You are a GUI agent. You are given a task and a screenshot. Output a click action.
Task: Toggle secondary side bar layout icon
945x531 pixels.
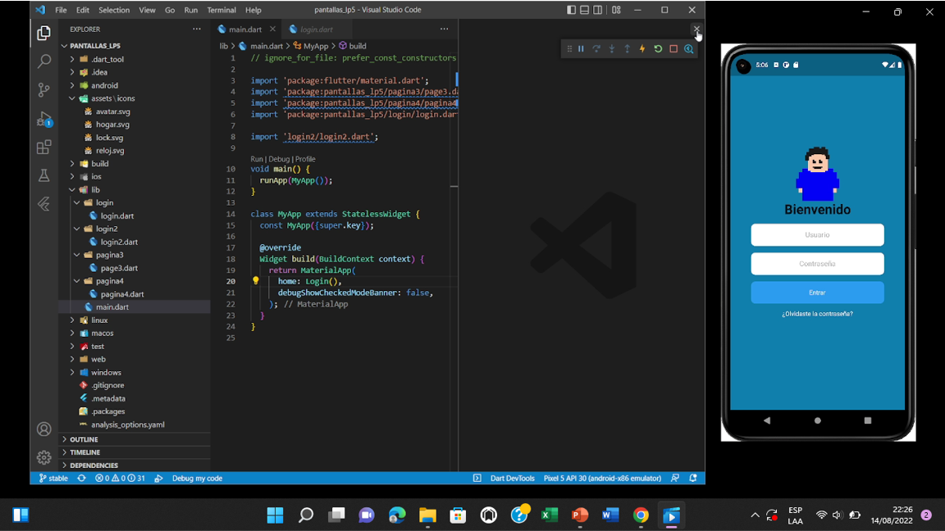[597, 10]
